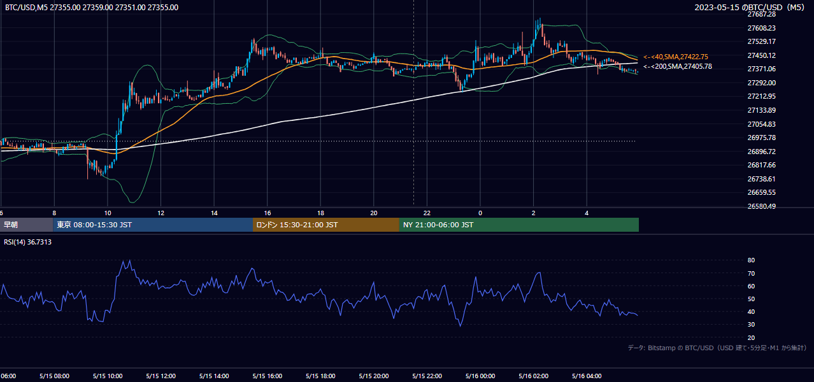The height and width of the screenshot is (382, 814).
Task: Select the 200 SMA 27405.78 label
Action: tap(678, 66)
